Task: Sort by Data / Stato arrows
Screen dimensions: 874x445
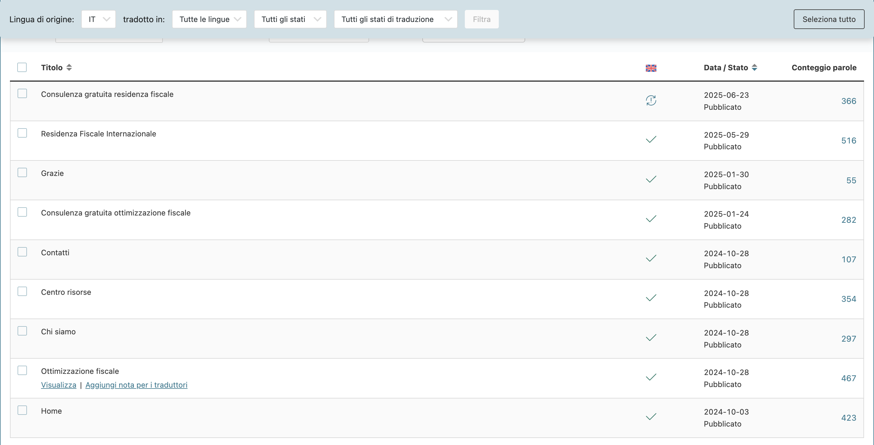Action: (x=754, y=68)
